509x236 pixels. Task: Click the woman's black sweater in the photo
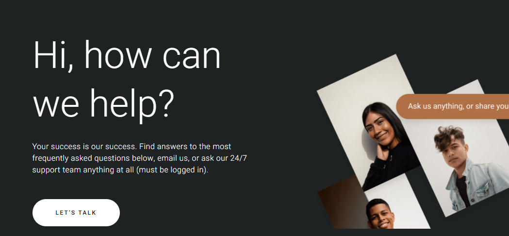(x=390, y=166)
